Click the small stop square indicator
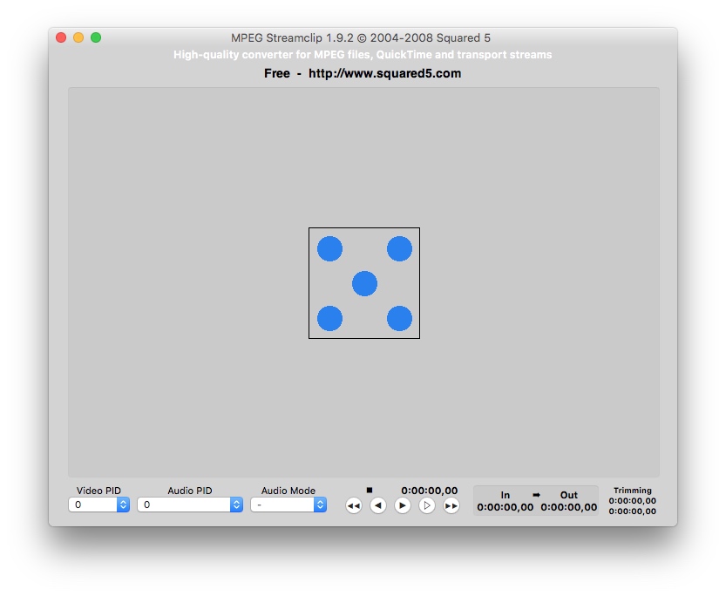Viewport: 726px width, 596px height. (x=370, y=490)
